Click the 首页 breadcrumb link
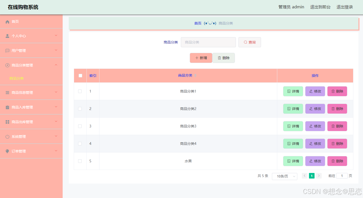 click(198, 23)
